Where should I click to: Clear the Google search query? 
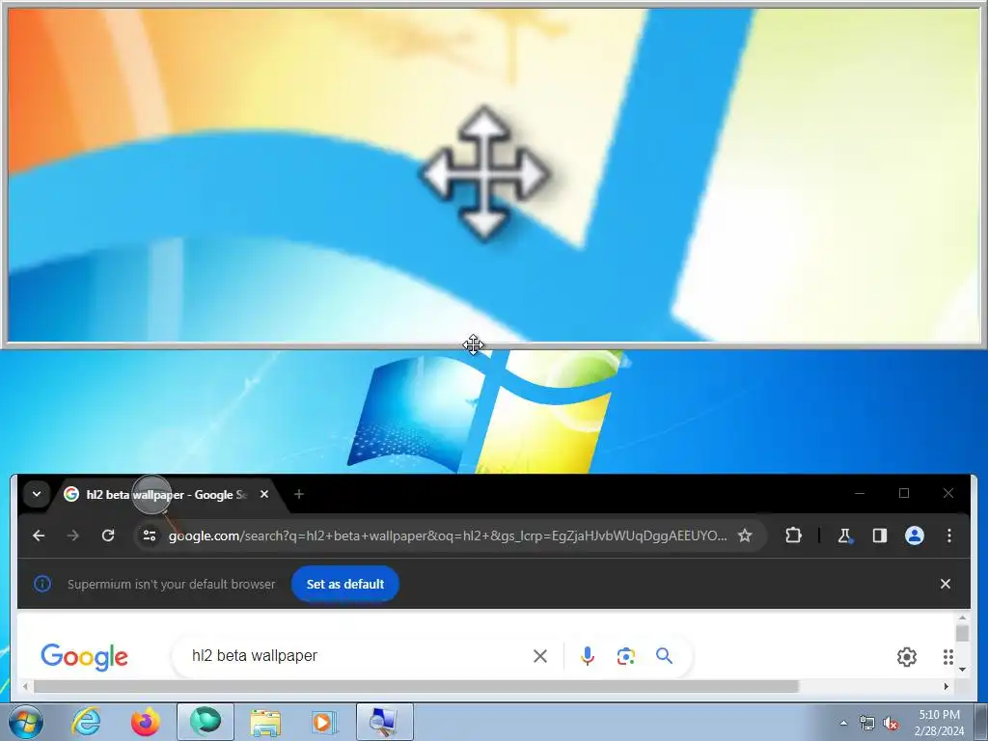pyautogui.click(x=540, y=656)
